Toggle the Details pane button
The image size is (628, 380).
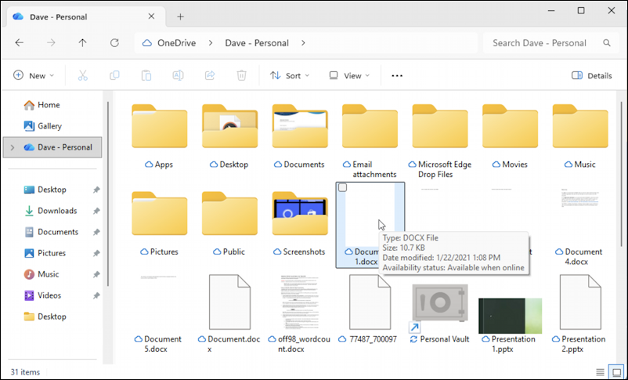[592, 75]
